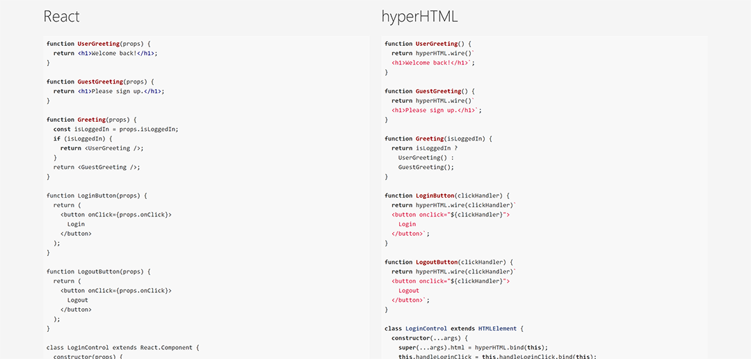This screenshot has height=359, width=751.
Task: Select hyperHTML line "<h1>Please sign up.</h1>`;"
Action: tap(436, 110)
